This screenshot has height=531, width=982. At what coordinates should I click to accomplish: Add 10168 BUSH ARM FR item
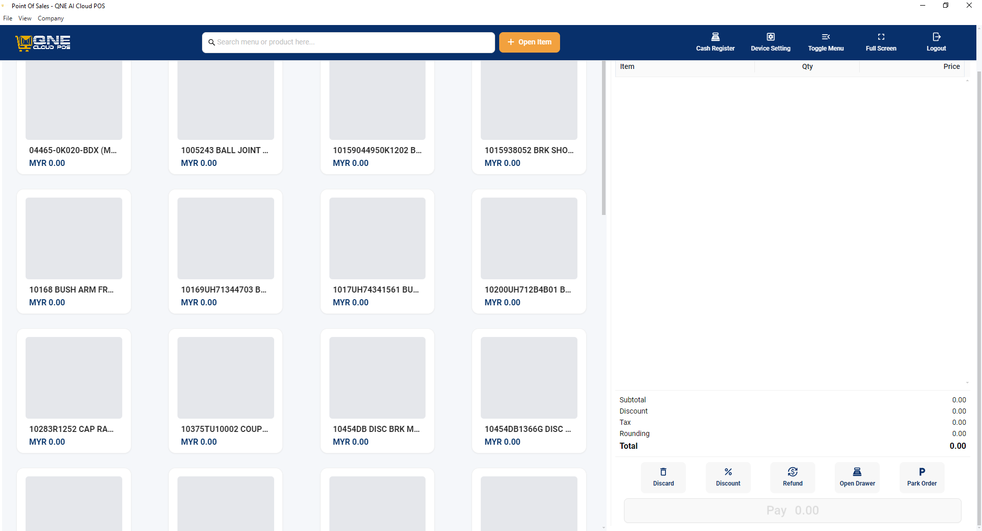(74, 252)
